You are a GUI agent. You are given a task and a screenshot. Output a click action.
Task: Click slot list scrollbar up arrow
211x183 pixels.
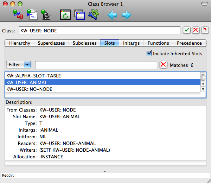tap(203, 84)
